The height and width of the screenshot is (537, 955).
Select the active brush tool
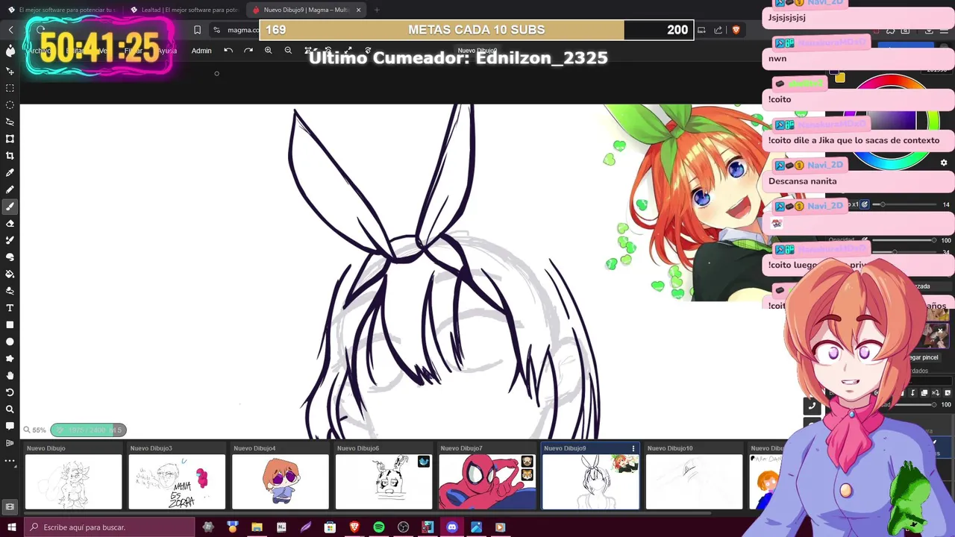point(10,207)
